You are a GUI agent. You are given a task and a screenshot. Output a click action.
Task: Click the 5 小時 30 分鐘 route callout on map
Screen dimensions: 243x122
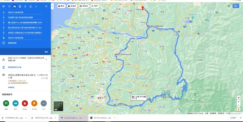coord(139,97)
